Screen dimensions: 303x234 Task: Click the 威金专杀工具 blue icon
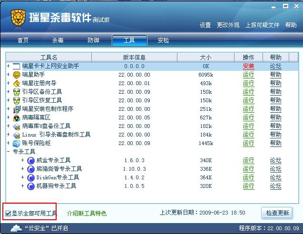click(31, 160)
